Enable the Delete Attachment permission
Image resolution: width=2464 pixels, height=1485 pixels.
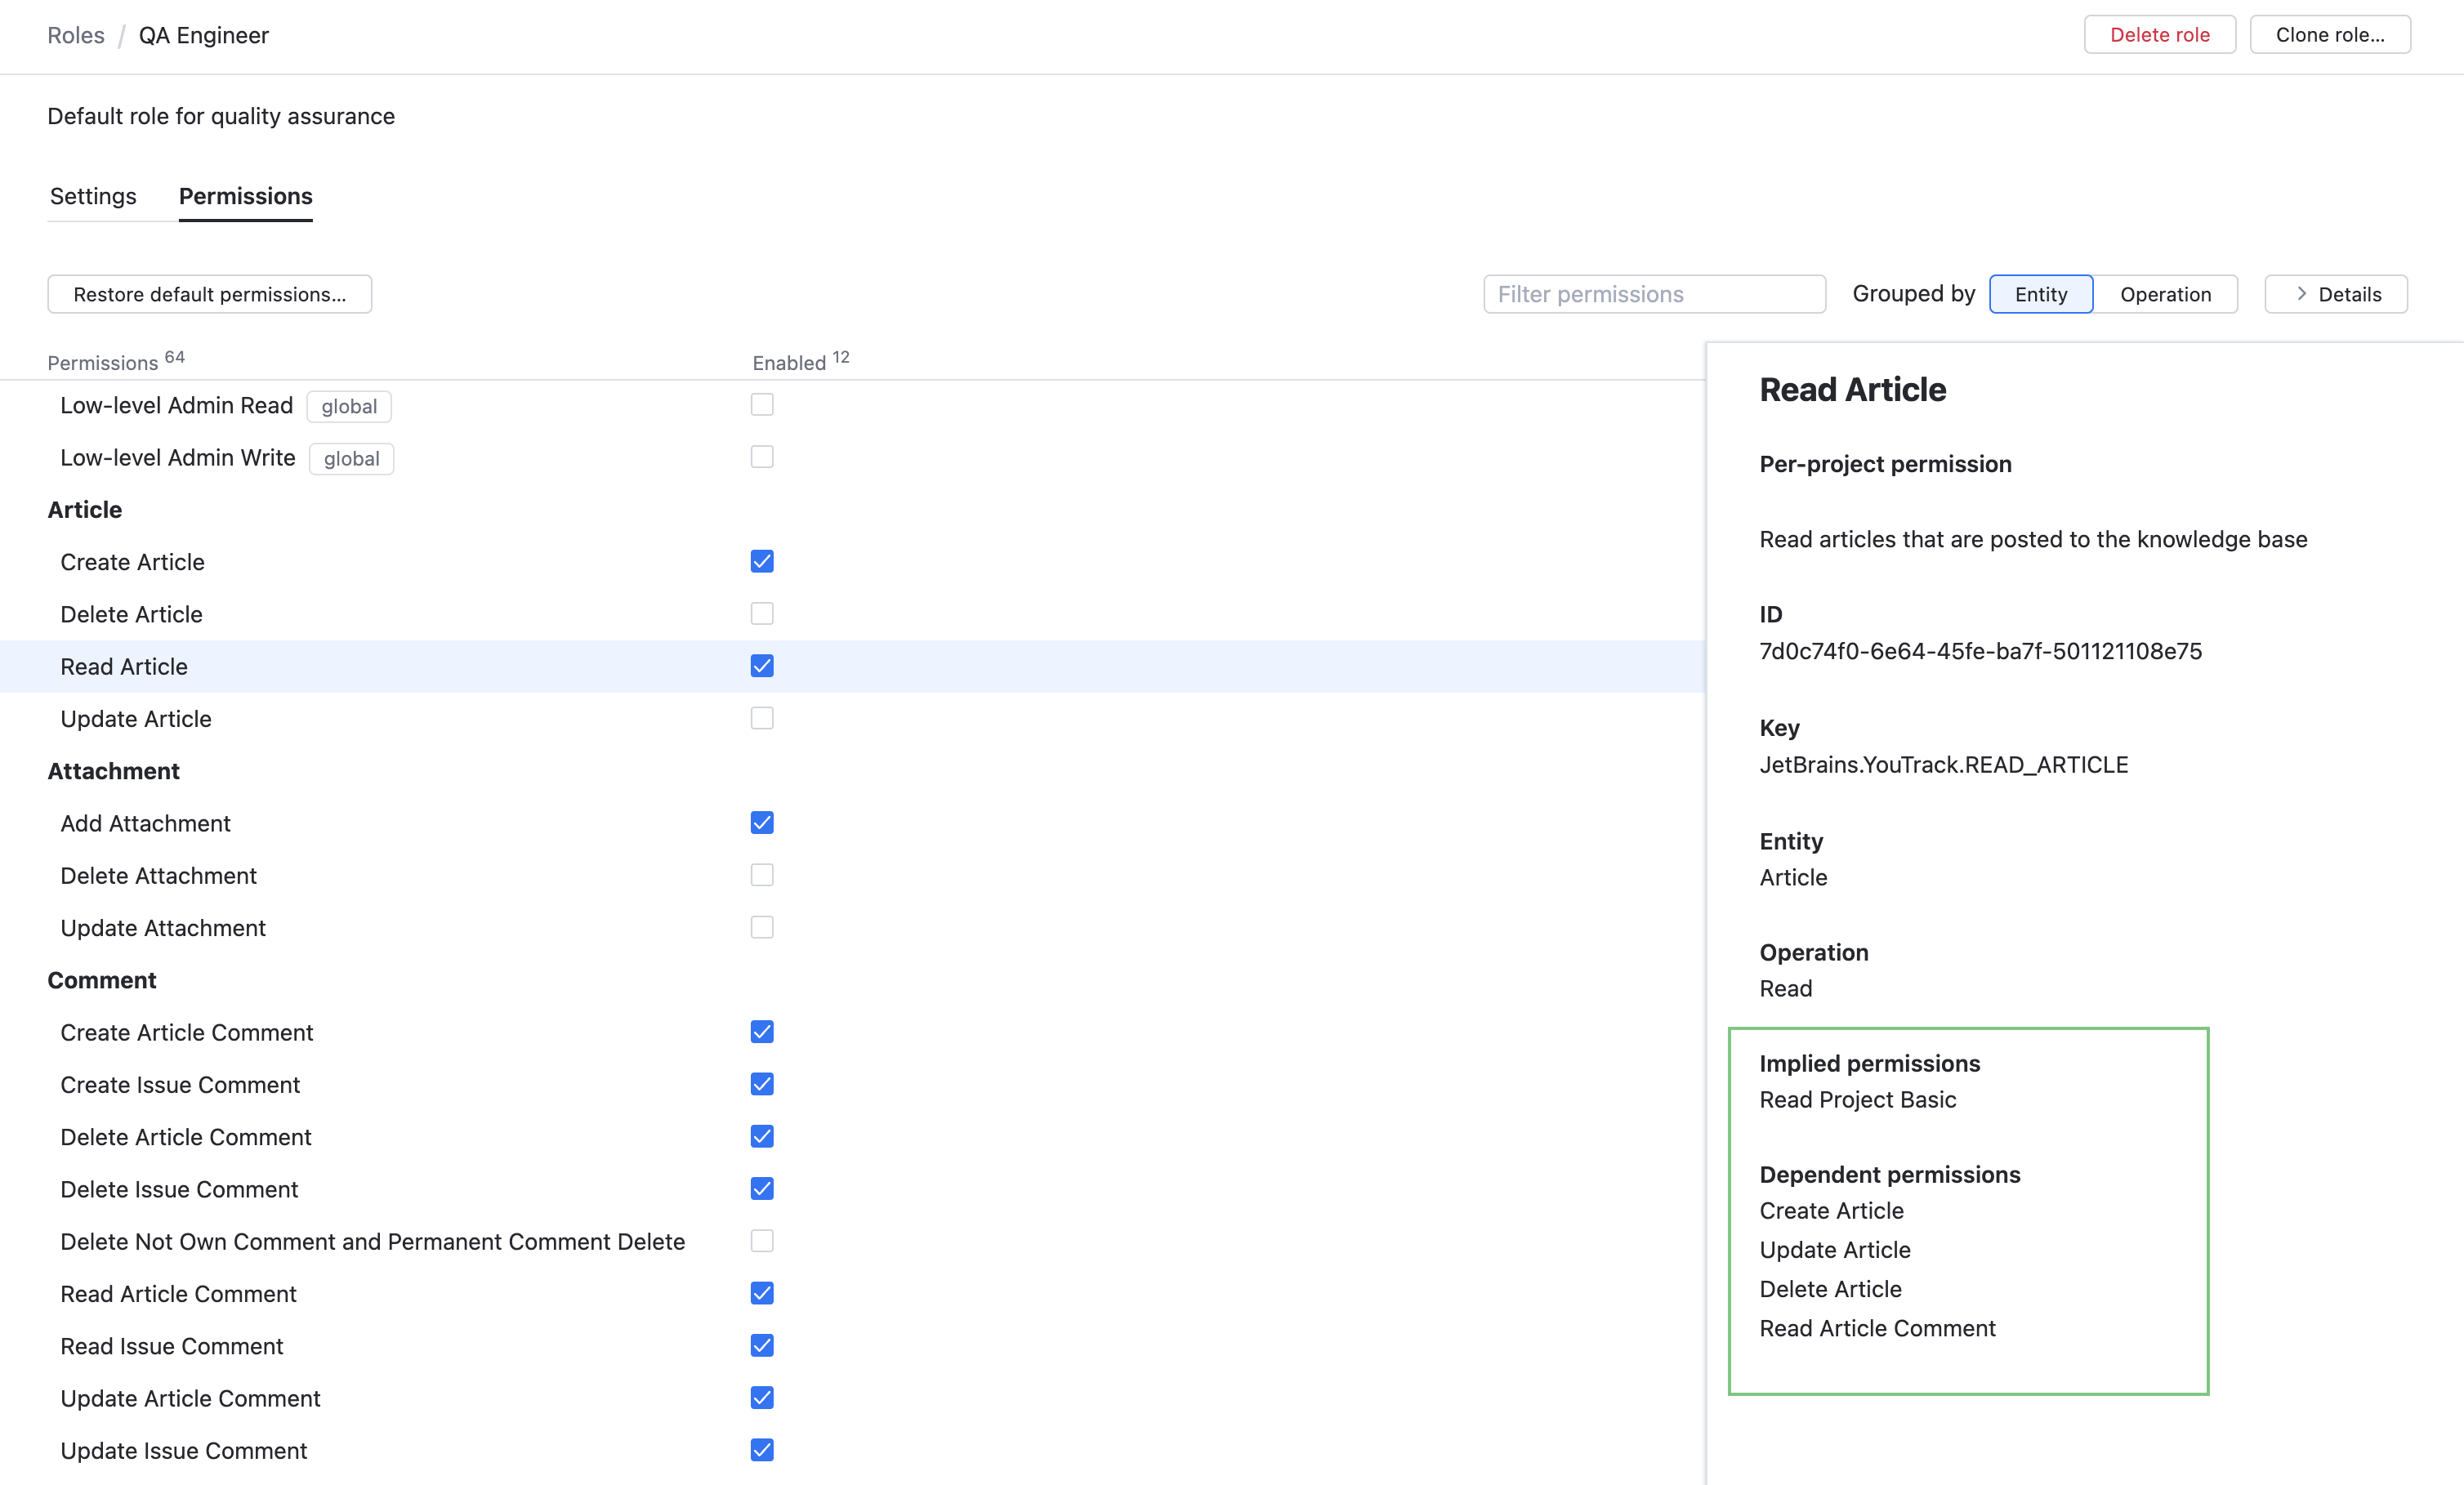point(762,875)
